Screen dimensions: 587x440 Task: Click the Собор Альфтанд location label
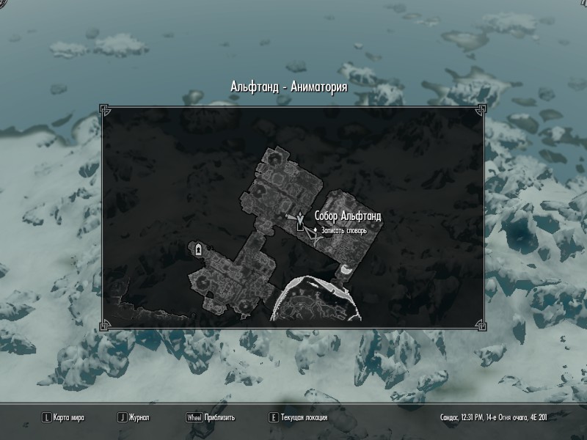[348, 216]
